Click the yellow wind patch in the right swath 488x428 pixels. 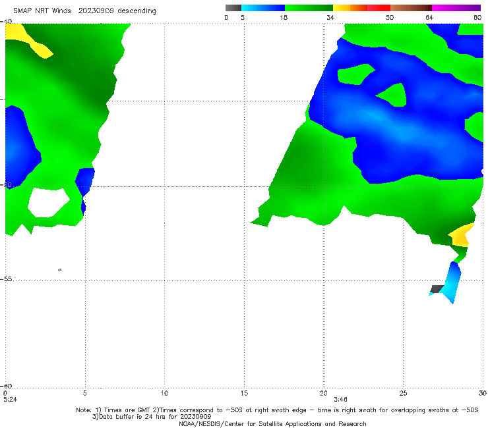point(460,235)
